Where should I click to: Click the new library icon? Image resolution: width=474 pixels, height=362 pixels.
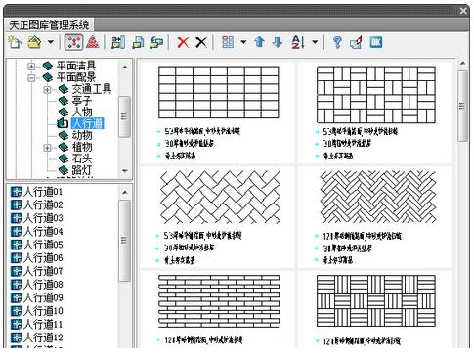pos(15,42)
